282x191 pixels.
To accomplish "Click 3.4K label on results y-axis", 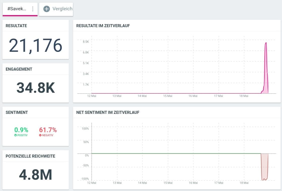I will point(86,74).
